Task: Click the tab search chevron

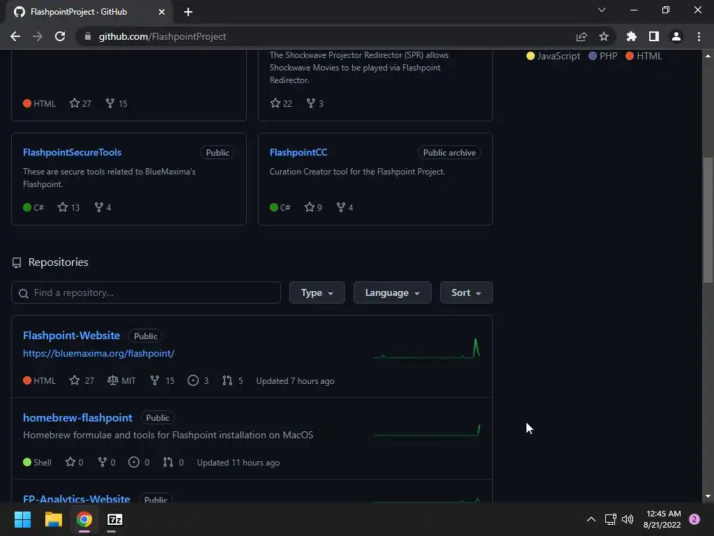Action: (602, 10)
